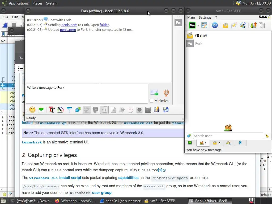Click the dark screenshot window icon
This screenshot has width=272, height=204.
(x=148, y=110)
